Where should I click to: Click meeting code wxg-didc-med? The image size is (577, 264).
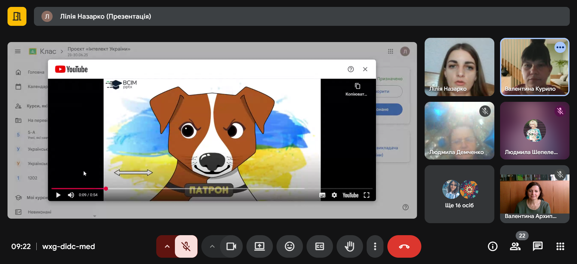click(69, 247)
